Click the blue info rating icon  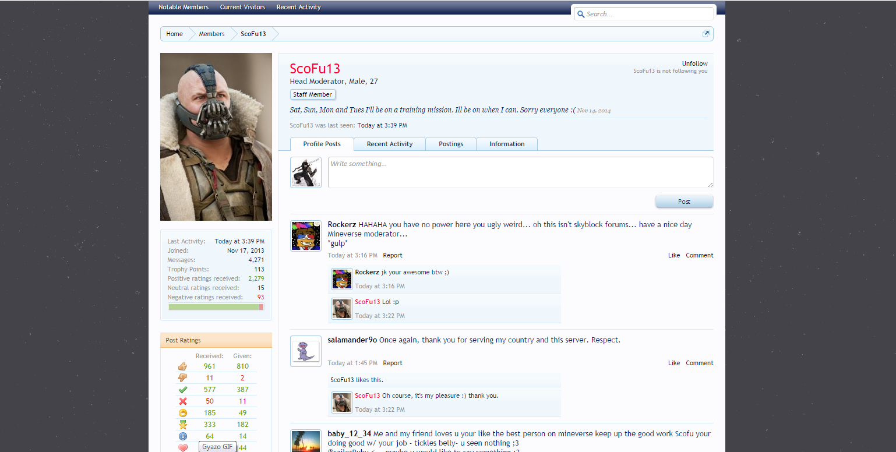tap(182, 436)
